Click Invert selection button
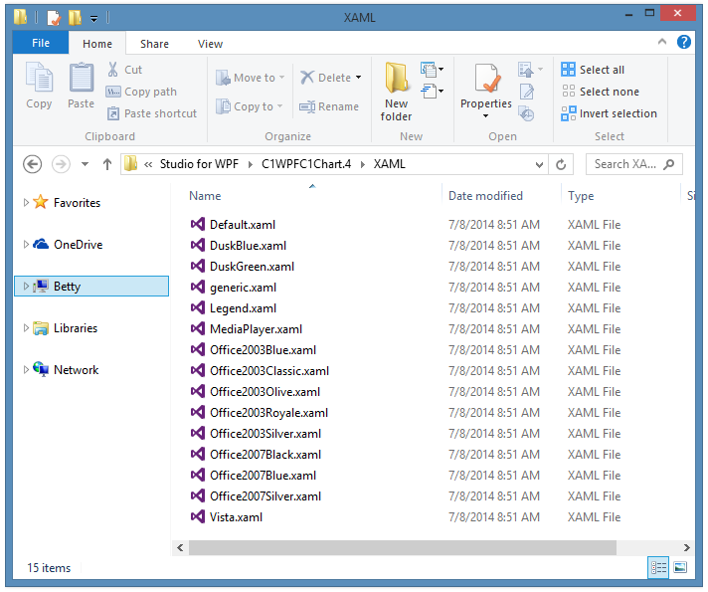This screenshot has height=592, width=708. (609, 113)
